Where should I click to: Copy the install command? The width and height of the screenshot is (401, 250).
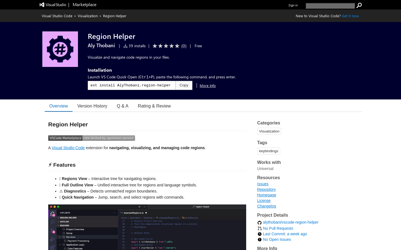point(184,85)
